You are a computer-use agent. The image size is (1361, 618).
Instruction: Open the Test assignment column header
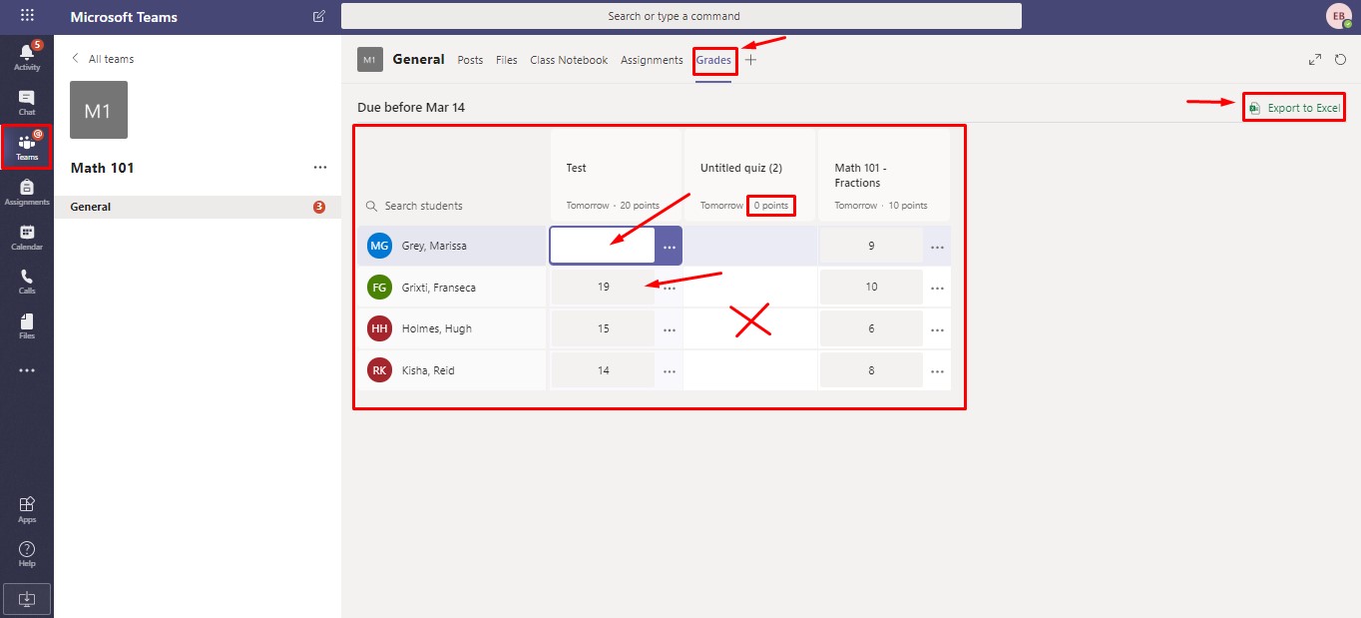616,175
